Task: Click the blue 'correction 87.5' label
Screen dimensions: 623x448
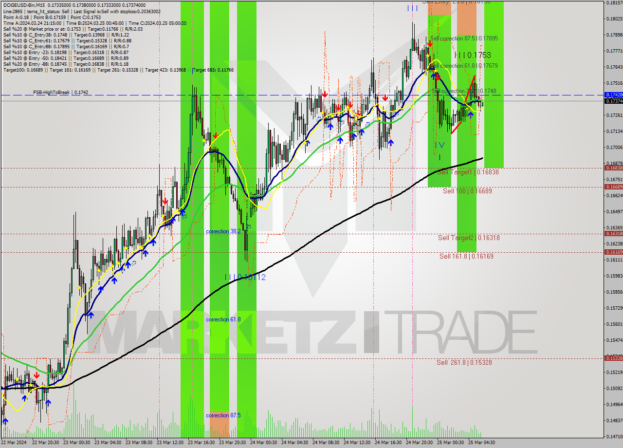Action: pyautogui.click(x=224, y=415)
